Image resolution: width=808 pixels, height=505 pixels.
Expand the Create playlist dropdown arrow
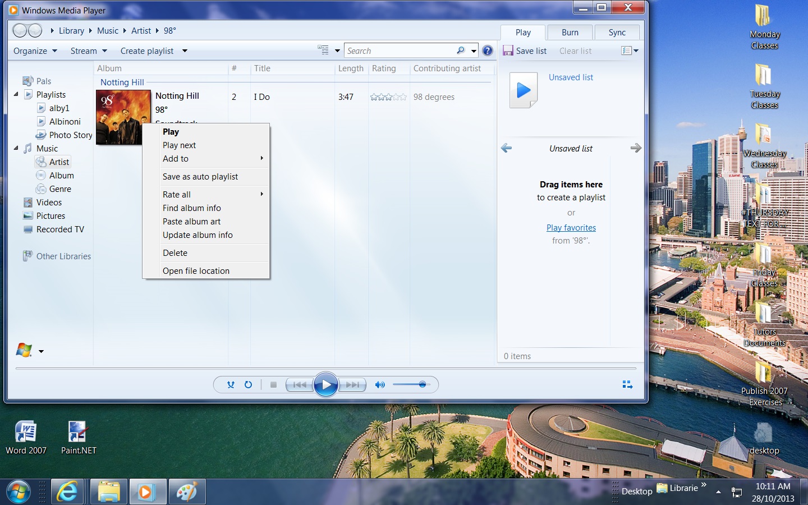coord(185,51)
